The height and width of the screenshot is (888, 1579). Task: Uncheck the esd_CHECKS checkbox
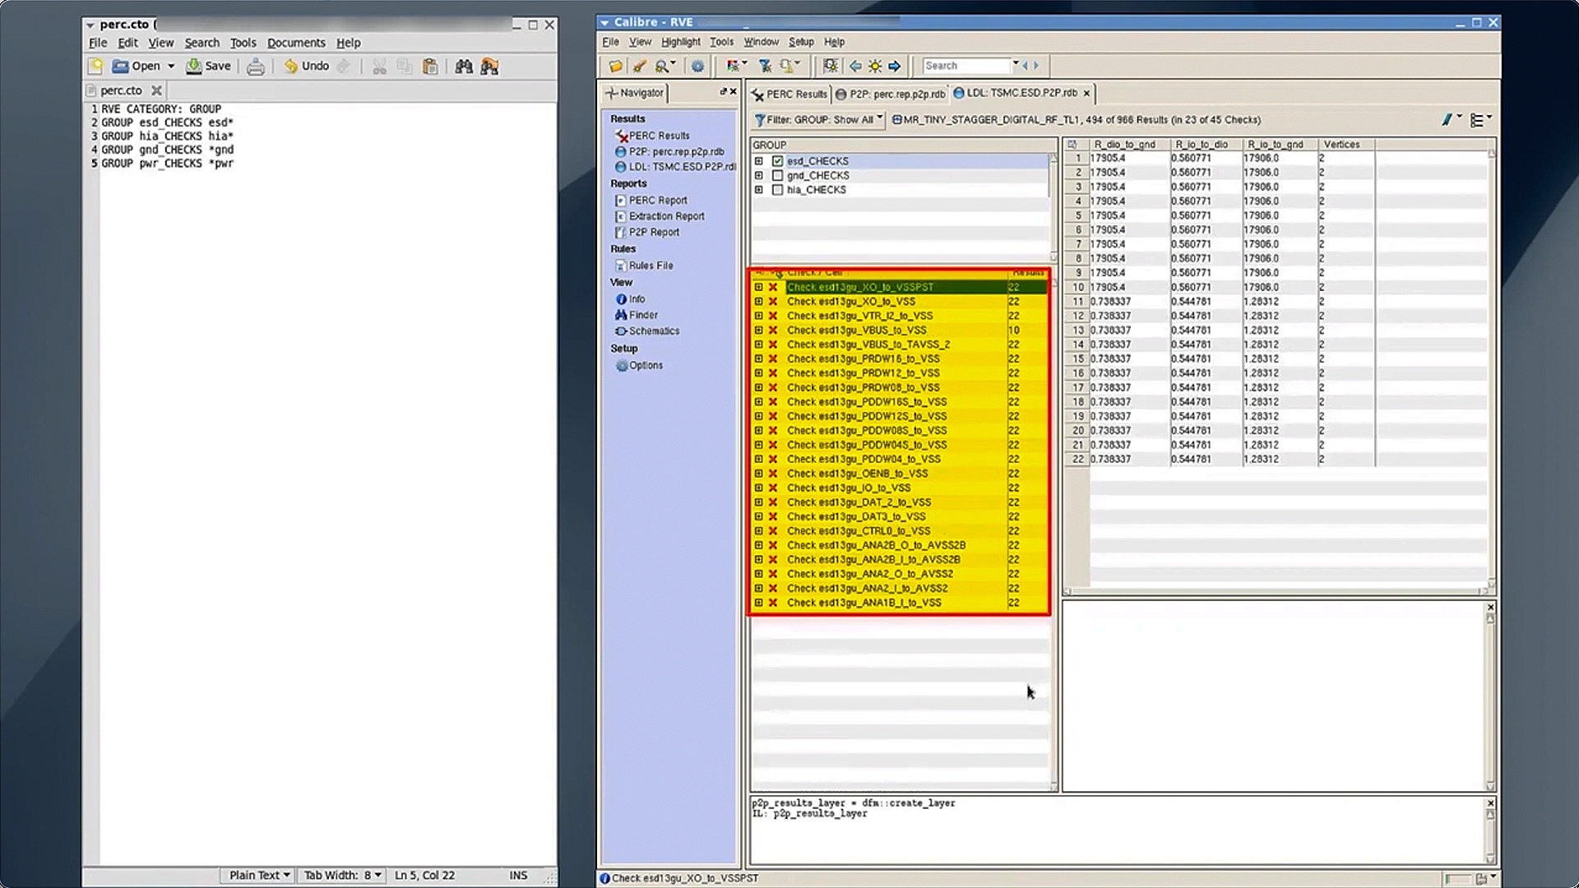coord(777,161)
